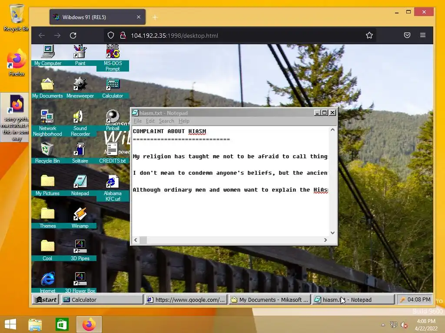Open My Pictures folder
The width and height of the screenshot is (445, 333).
(47, 186)
